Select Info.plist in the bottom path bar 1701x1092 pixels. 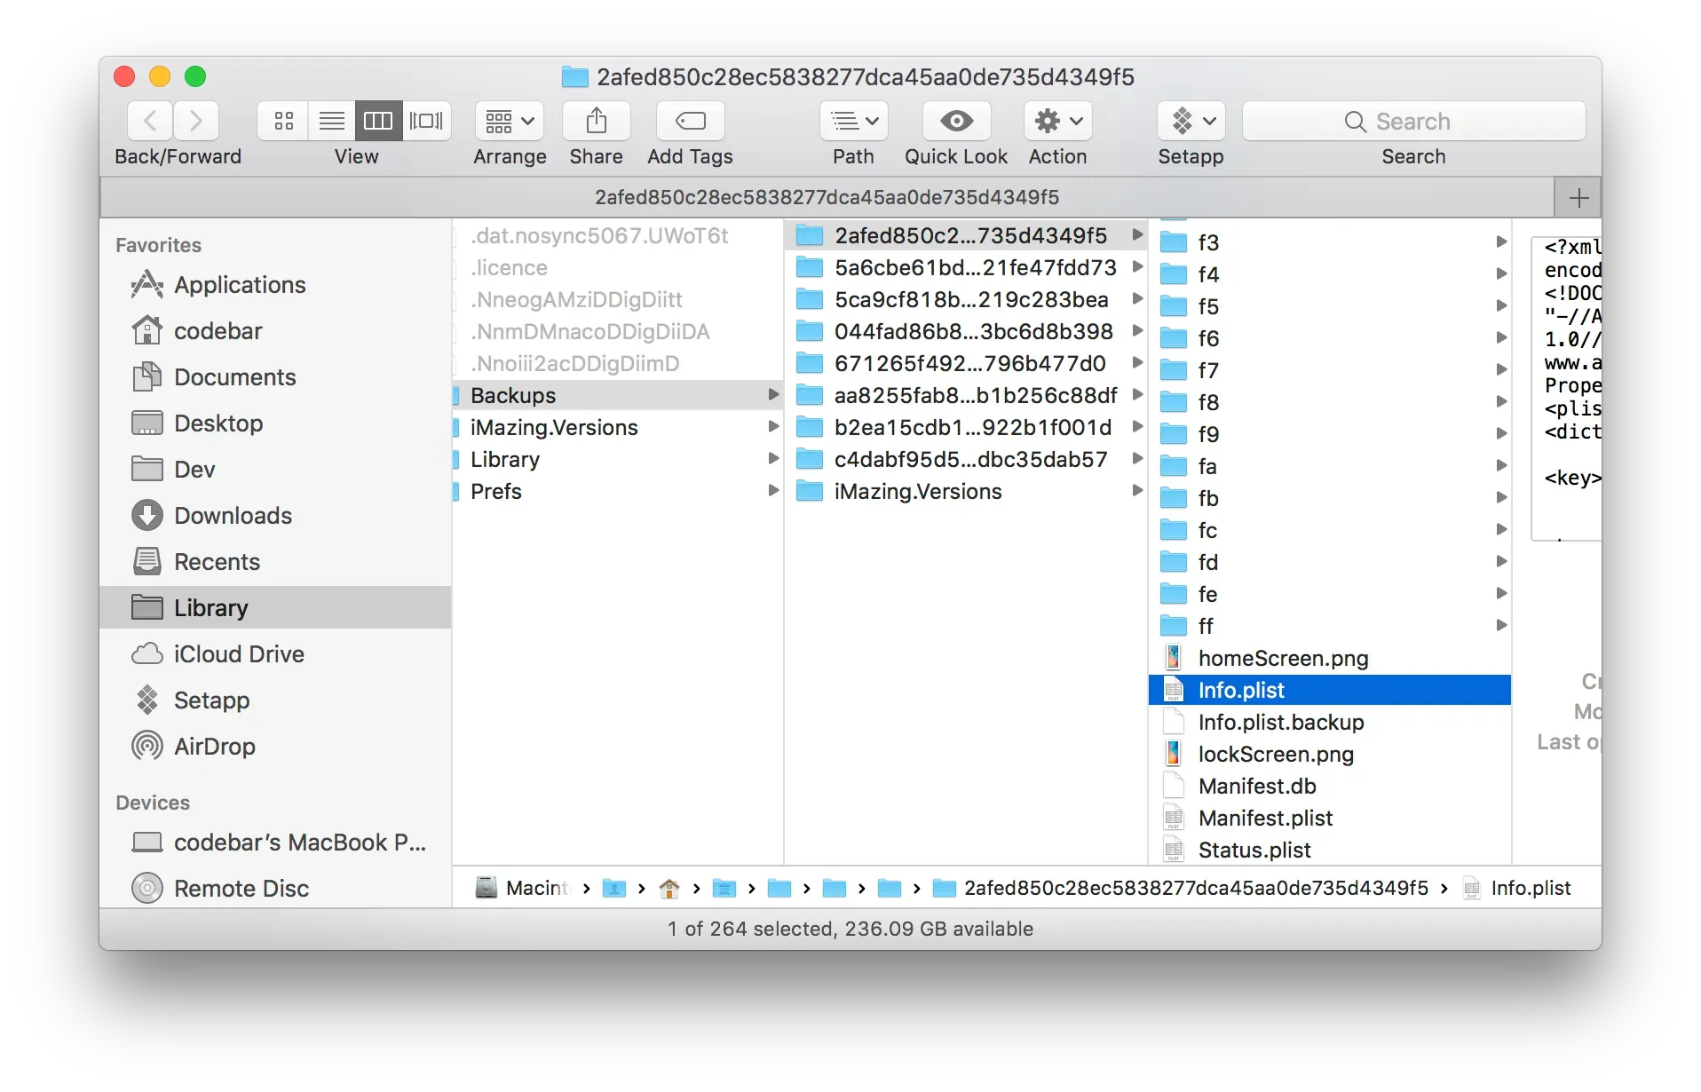1530,888
